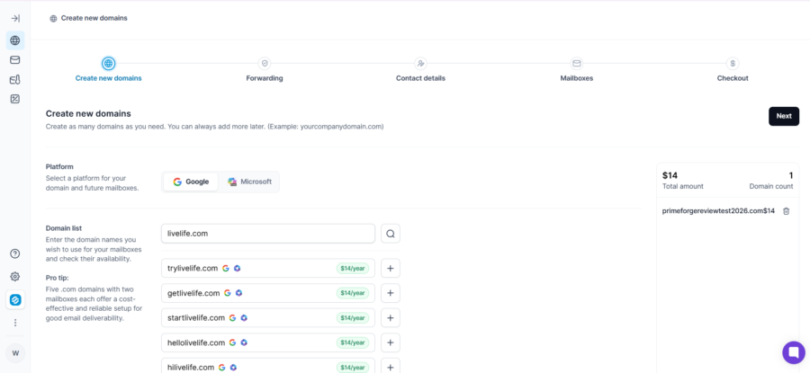Click the Next button
Image resolution: width=810 pixels, height=373 pixels.
click(x=784, y=116)
